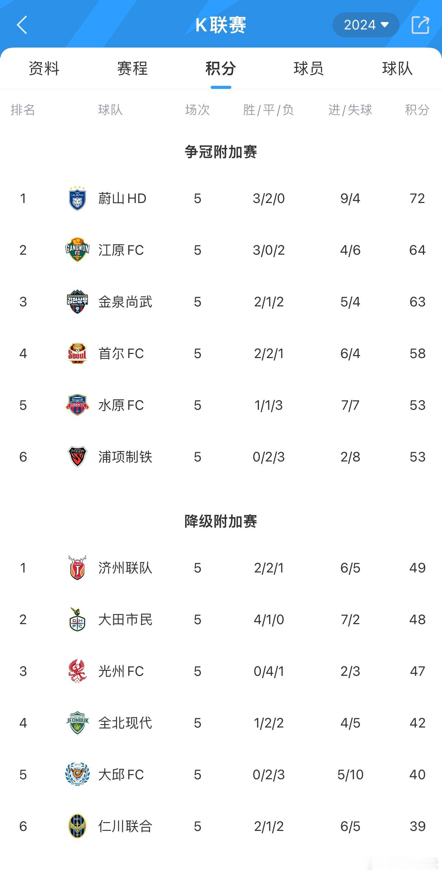This screenshot has height=874, width=442.
Task: Tap the 积分 column header
Action: (x=417, y=110)
